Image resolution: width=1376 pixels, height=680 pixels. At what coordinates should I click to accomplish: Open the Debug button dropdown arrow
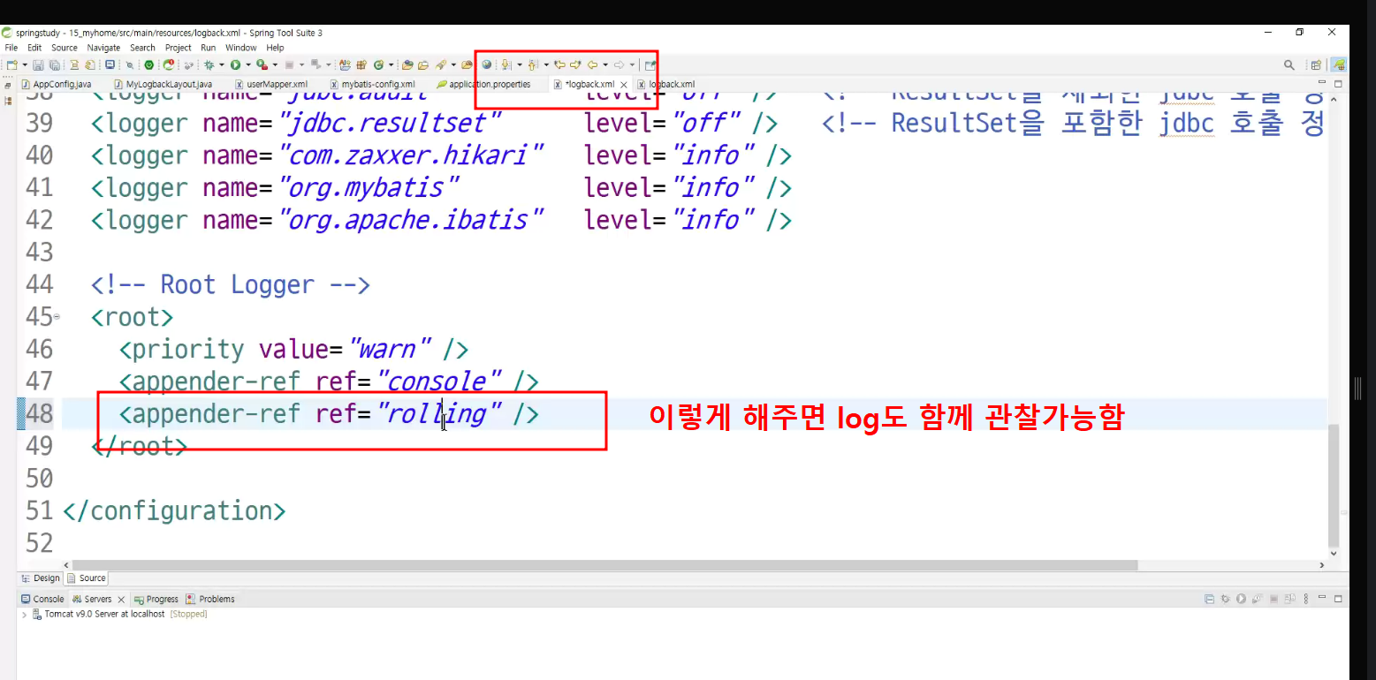click(x=222, y=64)
